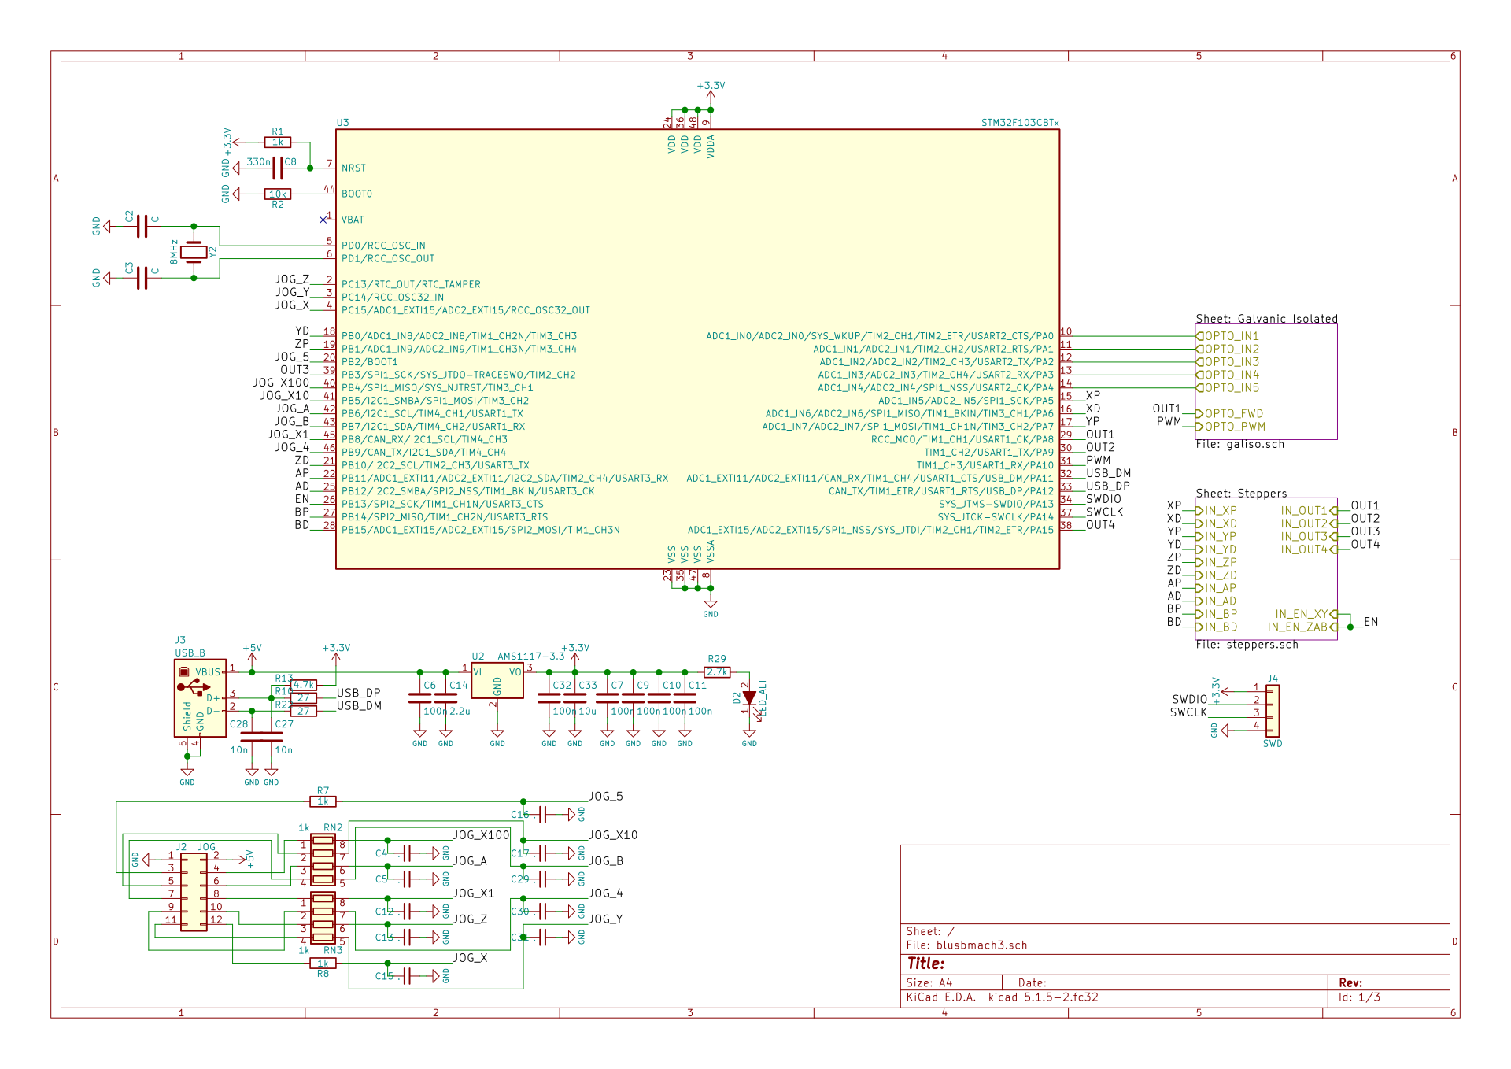Screen dimensions: 1511x1069
Task: Select the JOG connector J2 symbol
Action: (x=194, y=891)
